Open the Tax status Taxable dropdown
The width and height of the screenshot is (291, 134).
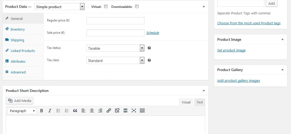tap(115, 48)
